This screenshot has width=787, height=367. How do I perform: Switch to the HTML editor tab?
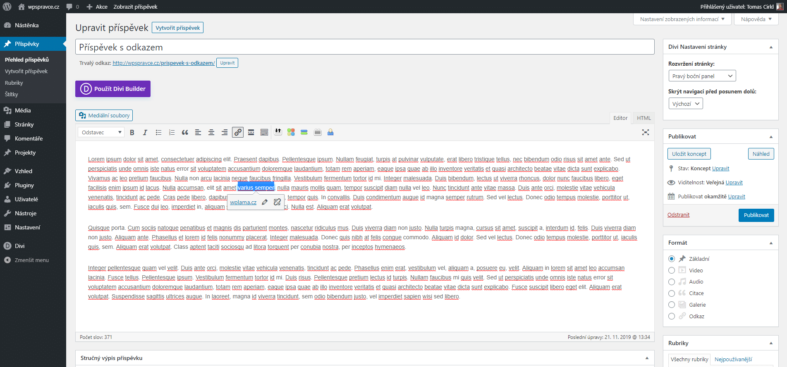point(644,118)
